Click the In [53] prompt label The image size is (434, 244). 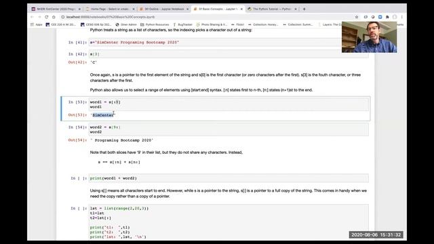click(x=77, y=102)
